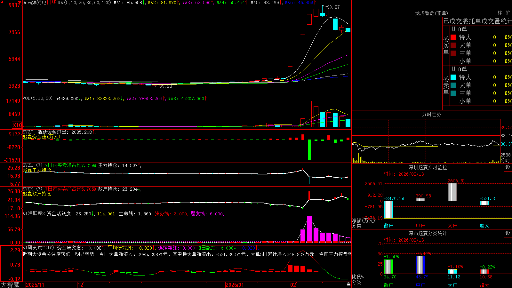Click 时间: 2026/02/13 in 深圳超赢实时监控
This screenshot has width=512, height=288.
pos(404,174)
